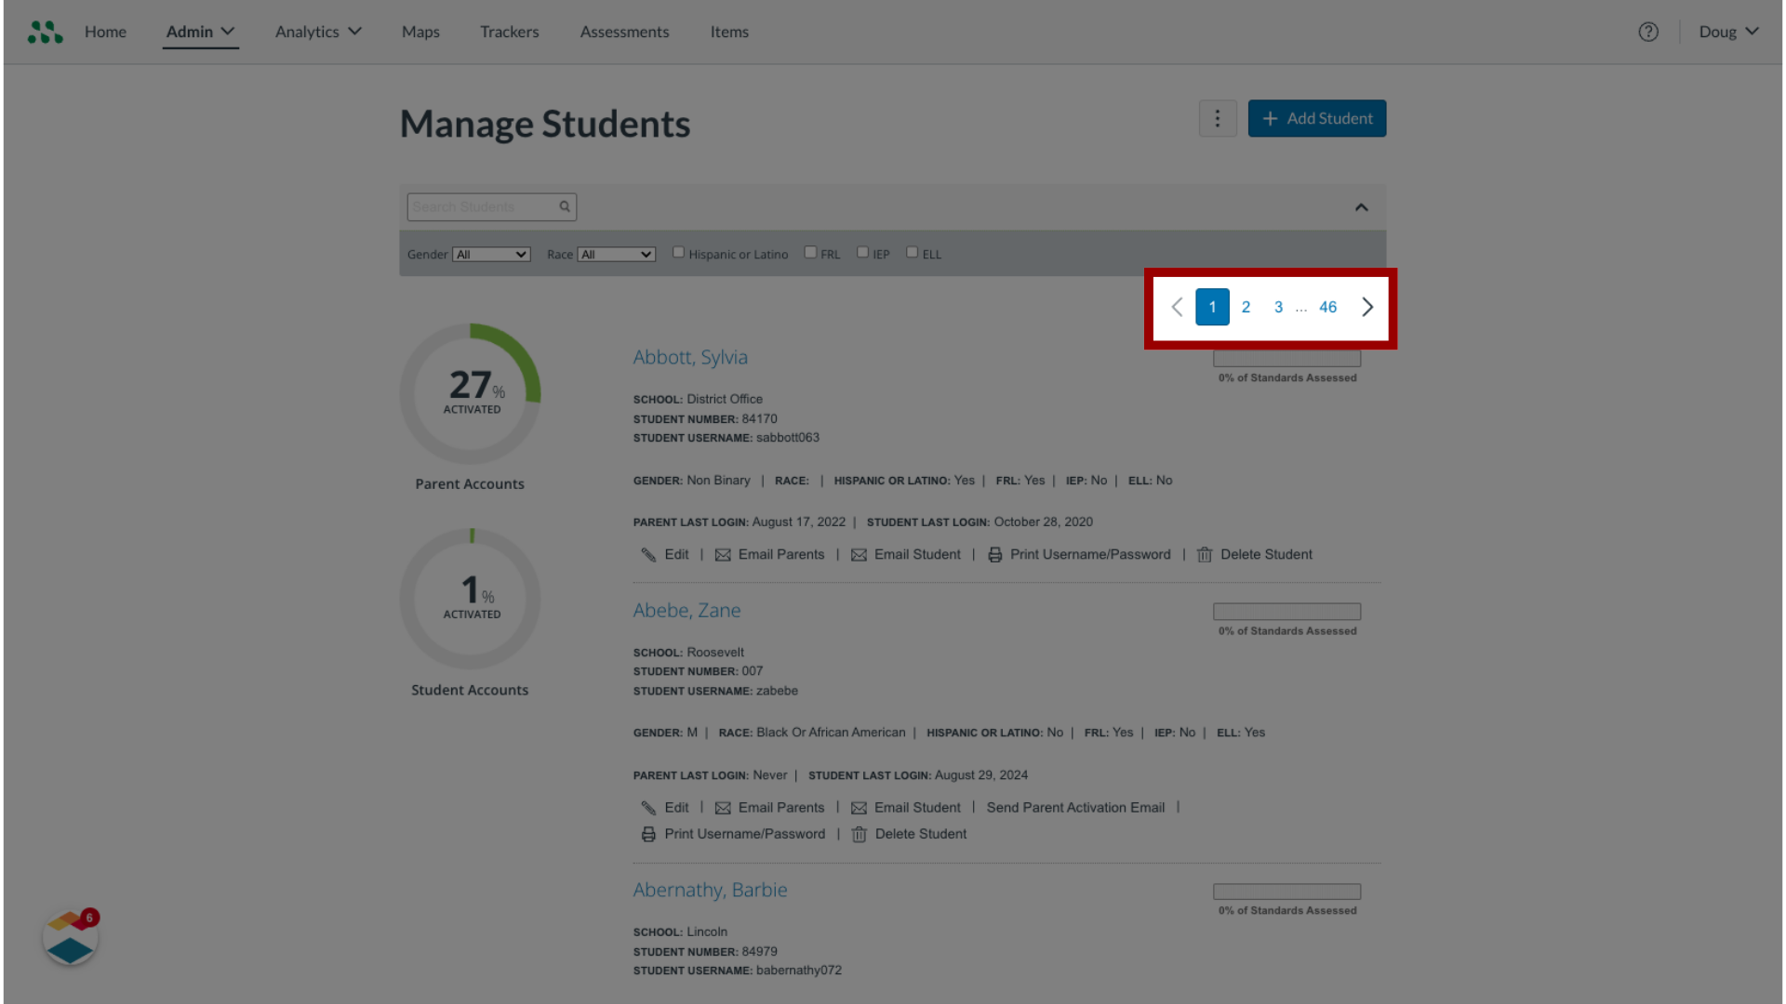Open the Admin menu
Viewport: 1786px width, 1004px height.
tap(200, 31)
